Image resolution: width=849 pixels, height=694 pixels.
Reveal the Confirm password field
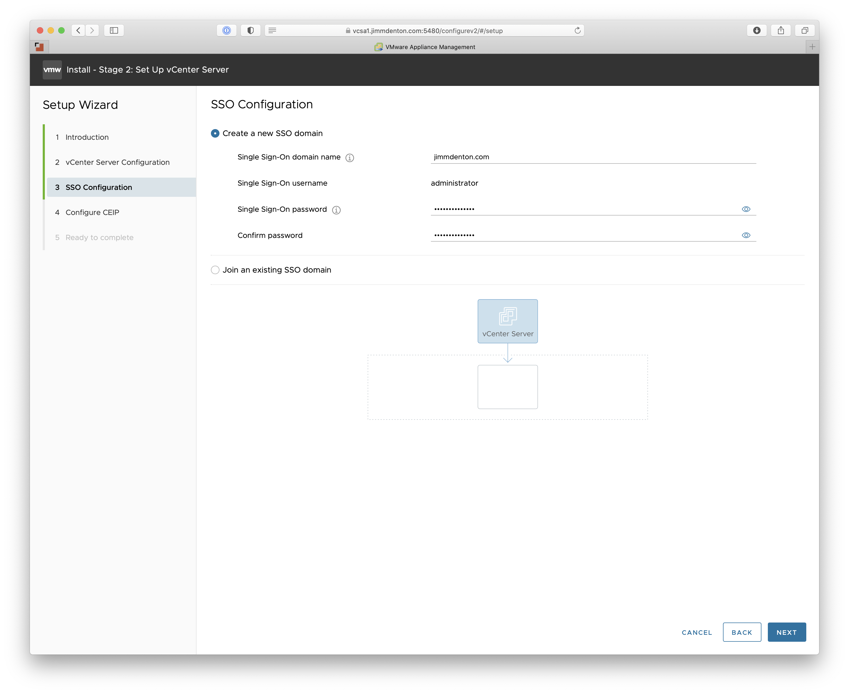(x=746, y=235)
